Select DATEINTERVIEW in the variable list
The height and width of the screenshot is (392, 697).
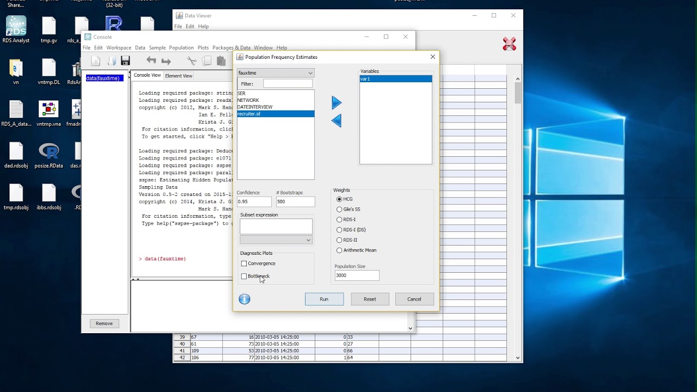point(276,107)
